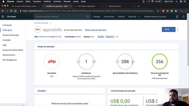The height and width of the screenshot is (106, 189).
Task: Click the approdolfo php app logo
Action: [x=38, y=29]
